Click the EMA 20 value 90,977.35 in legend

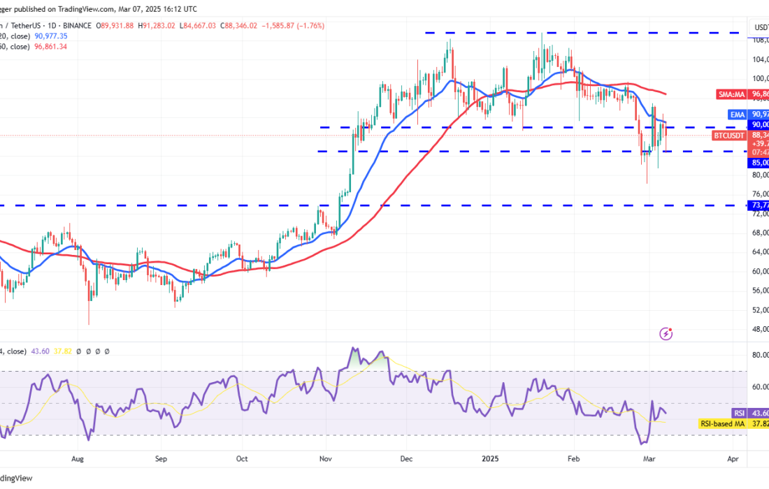click(48, 34)
